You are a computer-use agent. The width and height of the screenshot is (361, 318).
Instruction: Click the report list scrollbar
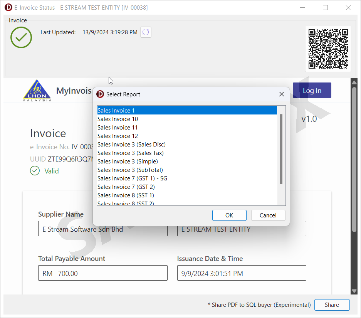281,150
